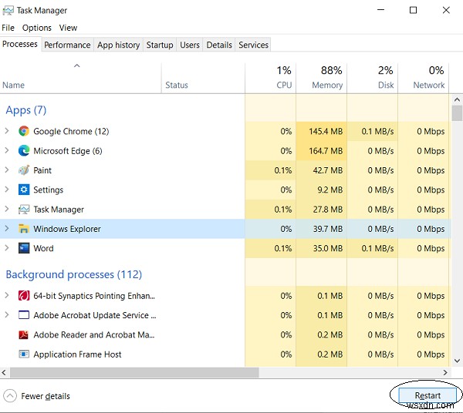This screenshot has width=463, height=413.
Task: Click the horizontal scrollbar right arrow
Action: [445, 373]
